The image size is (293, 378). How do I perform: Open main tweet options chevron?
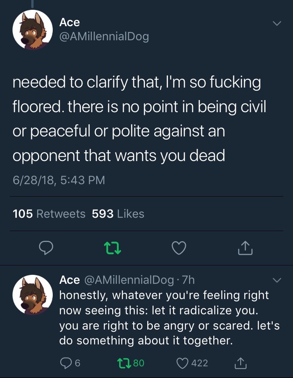click(x=276, y=24)
